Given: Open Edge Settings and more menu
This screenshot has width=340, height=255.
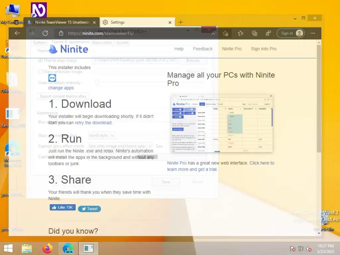Looking at the screenshot, I should (313, 33).
